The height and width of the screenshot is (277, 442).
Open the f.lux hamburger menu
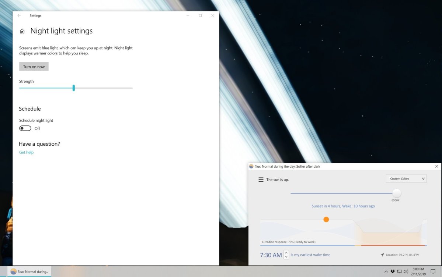click(x=261, y=180)
